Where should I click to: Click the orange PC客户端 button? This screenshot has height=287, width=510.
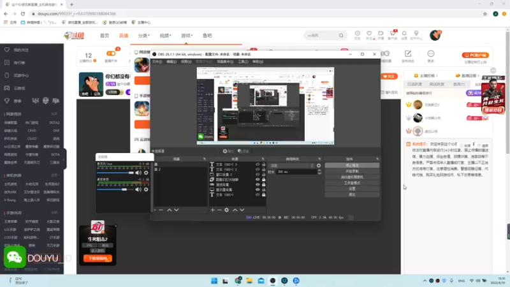pos(475,55)
